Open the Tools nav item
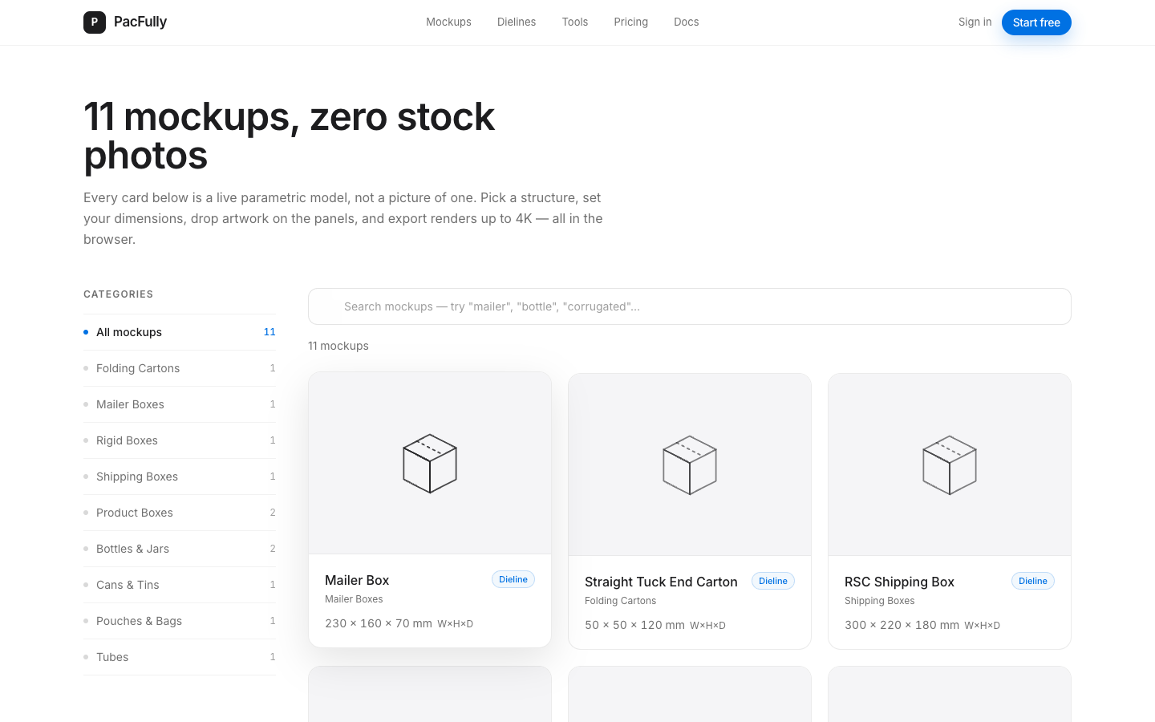 point(575,22)
